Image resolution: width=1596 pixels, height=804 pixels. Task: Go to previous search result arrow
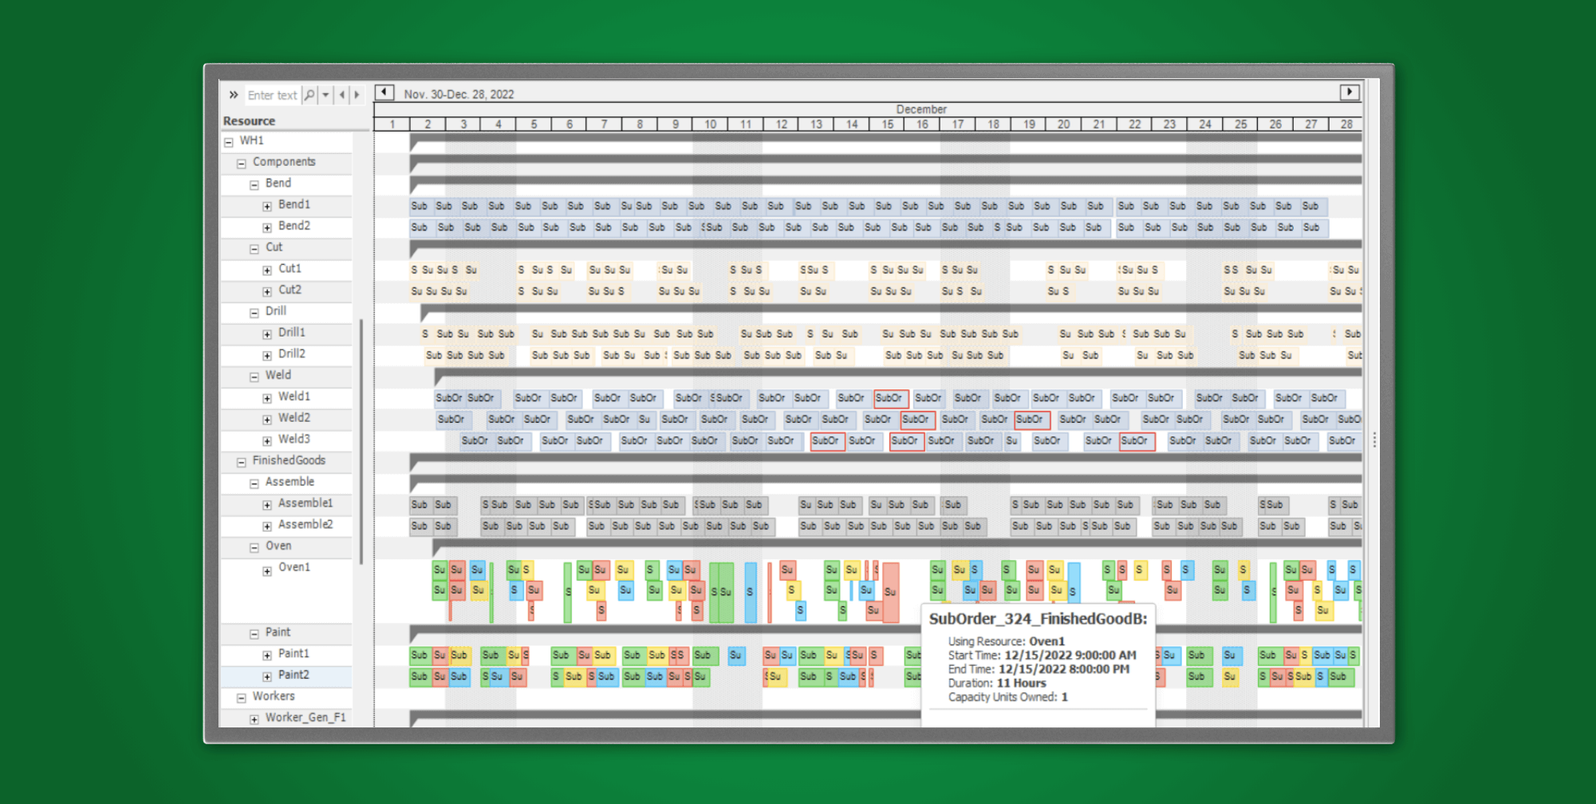pyautogui.click(x=342, y=95)
